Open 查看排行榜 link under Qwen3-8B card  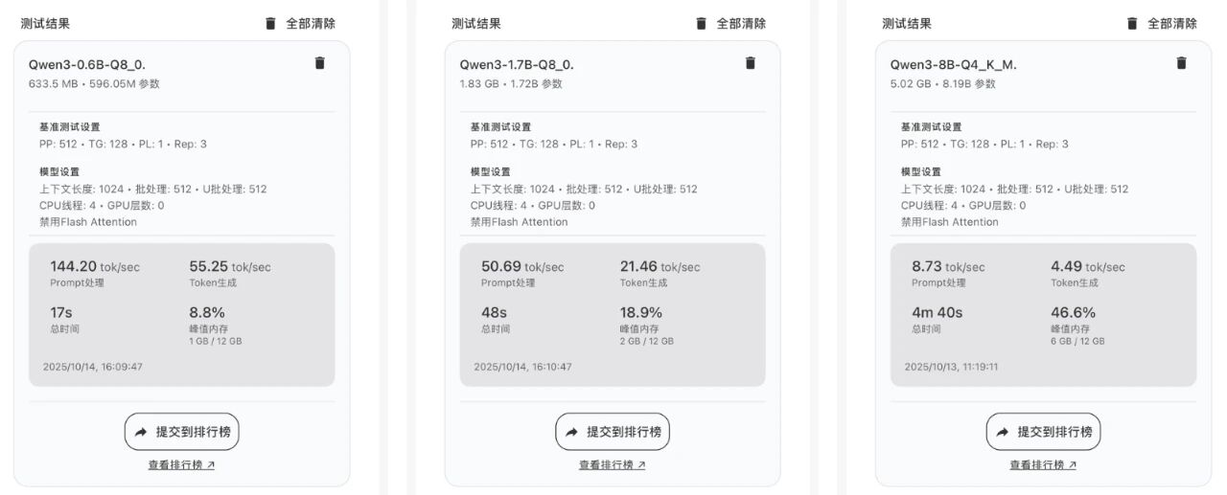point(1043,465)
